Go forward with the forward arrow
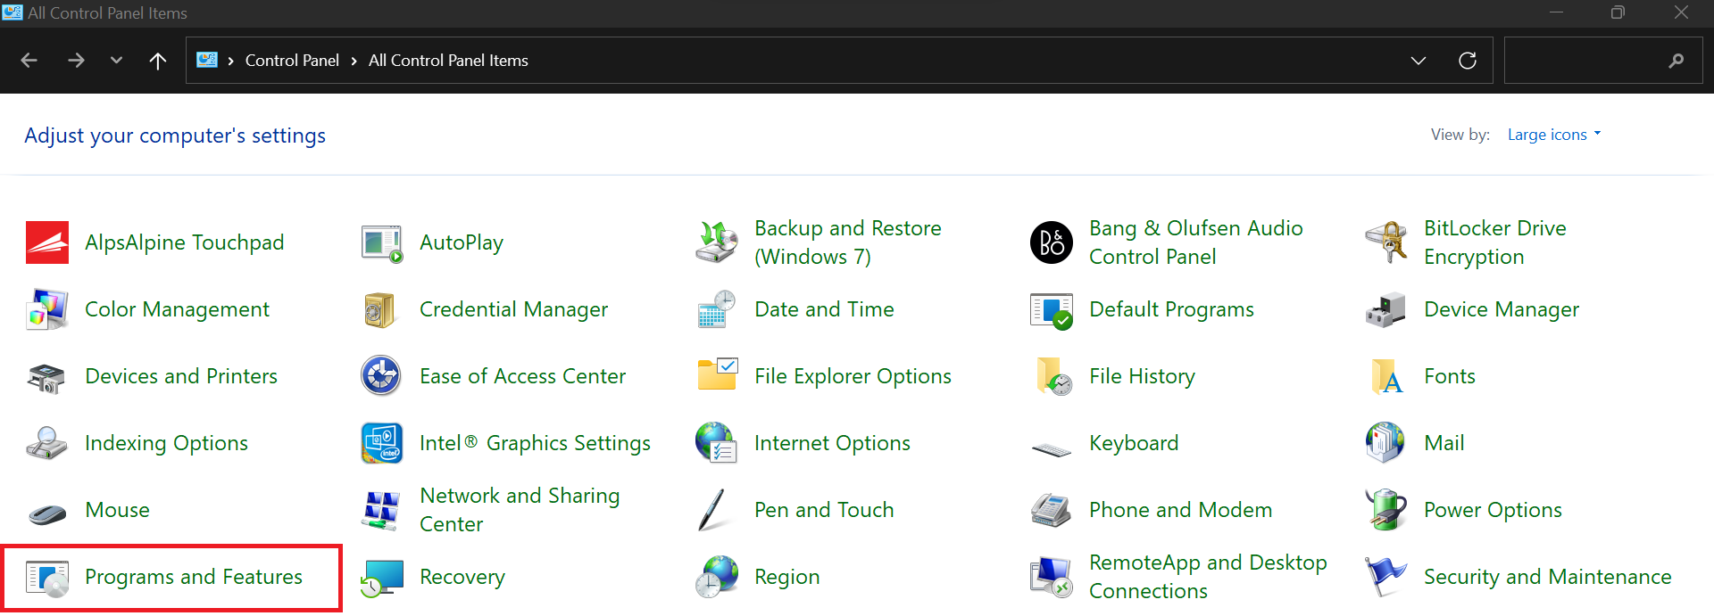This screenshot has width=1714, height=616. coord(76,61)
